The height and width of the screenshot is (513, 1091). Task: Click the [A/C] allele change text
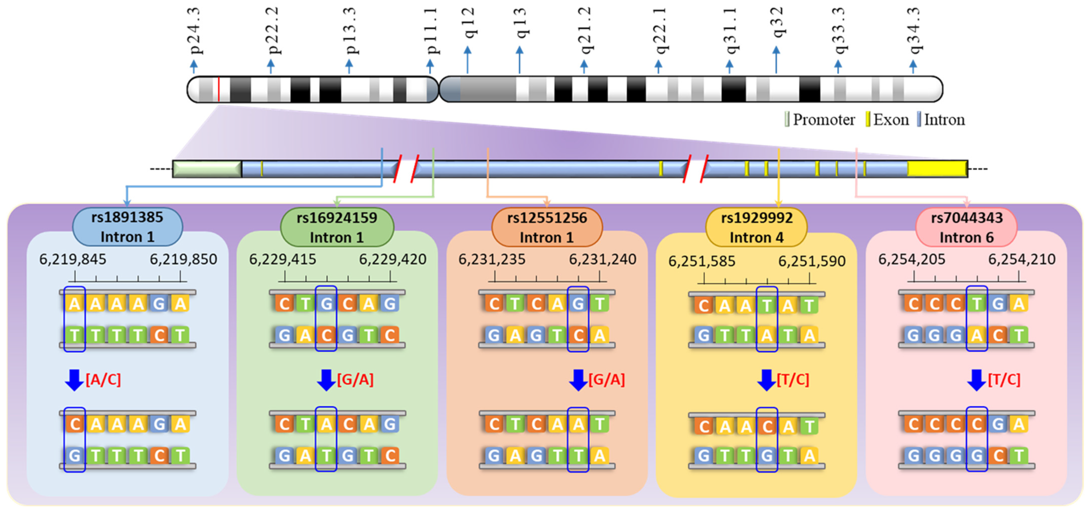coord(103,379)
